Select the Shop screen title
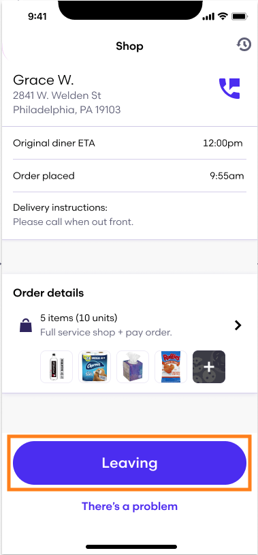Image resolution: width=258 pixels, height=555 pixels. pyautogui.click(x=129, y=46)
